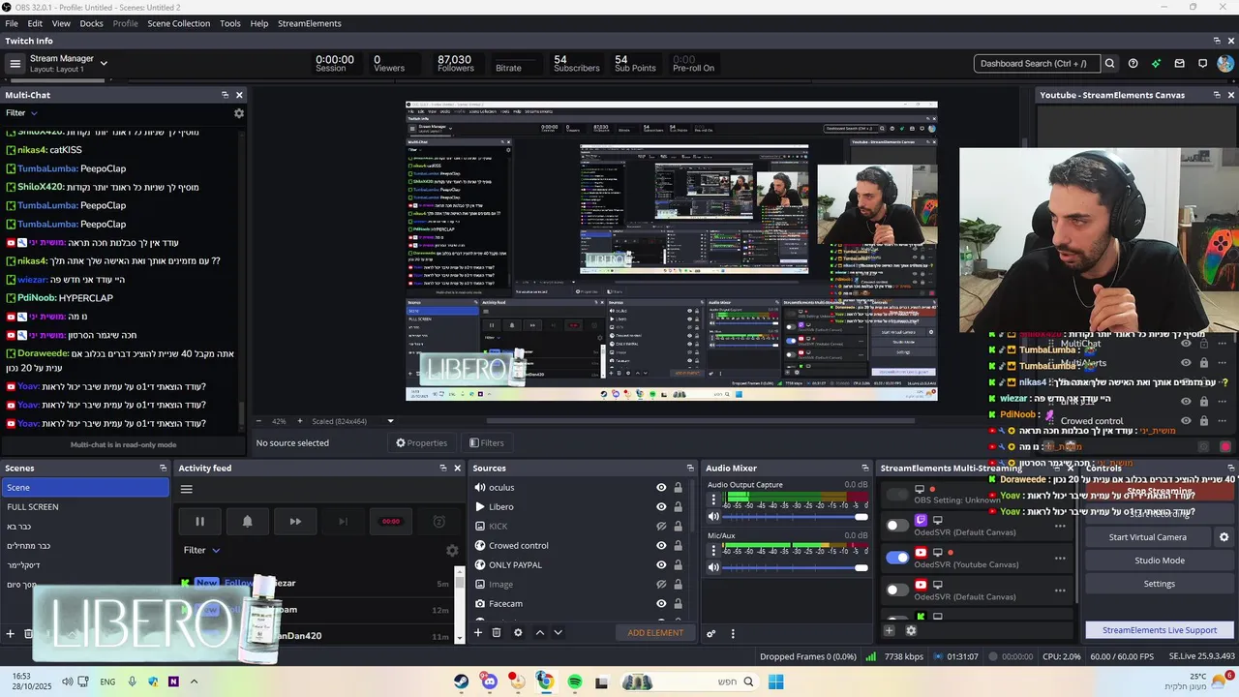Open the StreamElements menu

click(x=310, y=23)
